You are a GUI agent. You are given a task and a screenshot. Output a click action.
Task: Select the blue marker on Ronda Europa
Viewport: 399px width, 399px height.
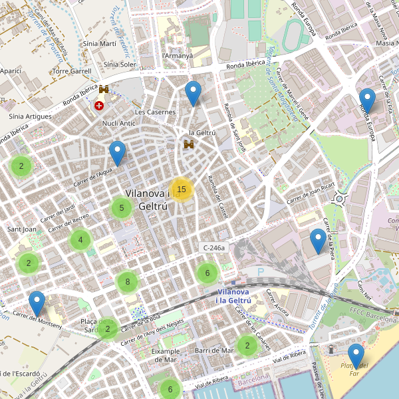(367, 101)
